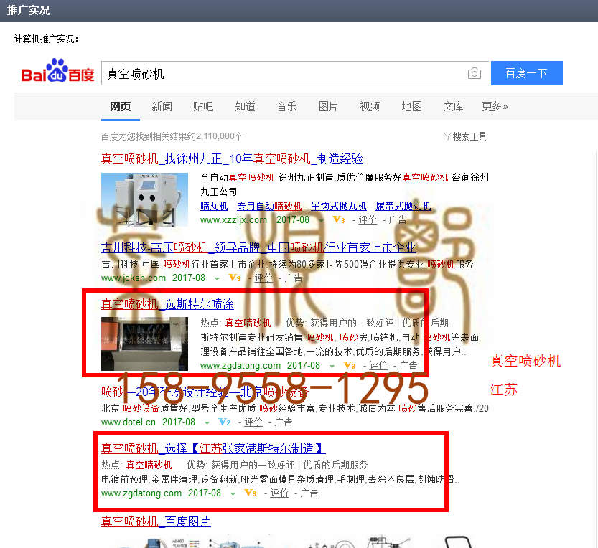This screenshot has height=548, width=598.
Task: Click the 徐州九正 sandblasting machine thumbnail
Action: (144, 199)
